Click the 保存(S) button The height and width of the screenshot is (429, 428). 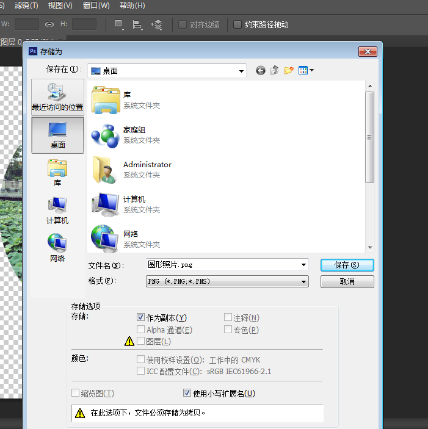347,265
